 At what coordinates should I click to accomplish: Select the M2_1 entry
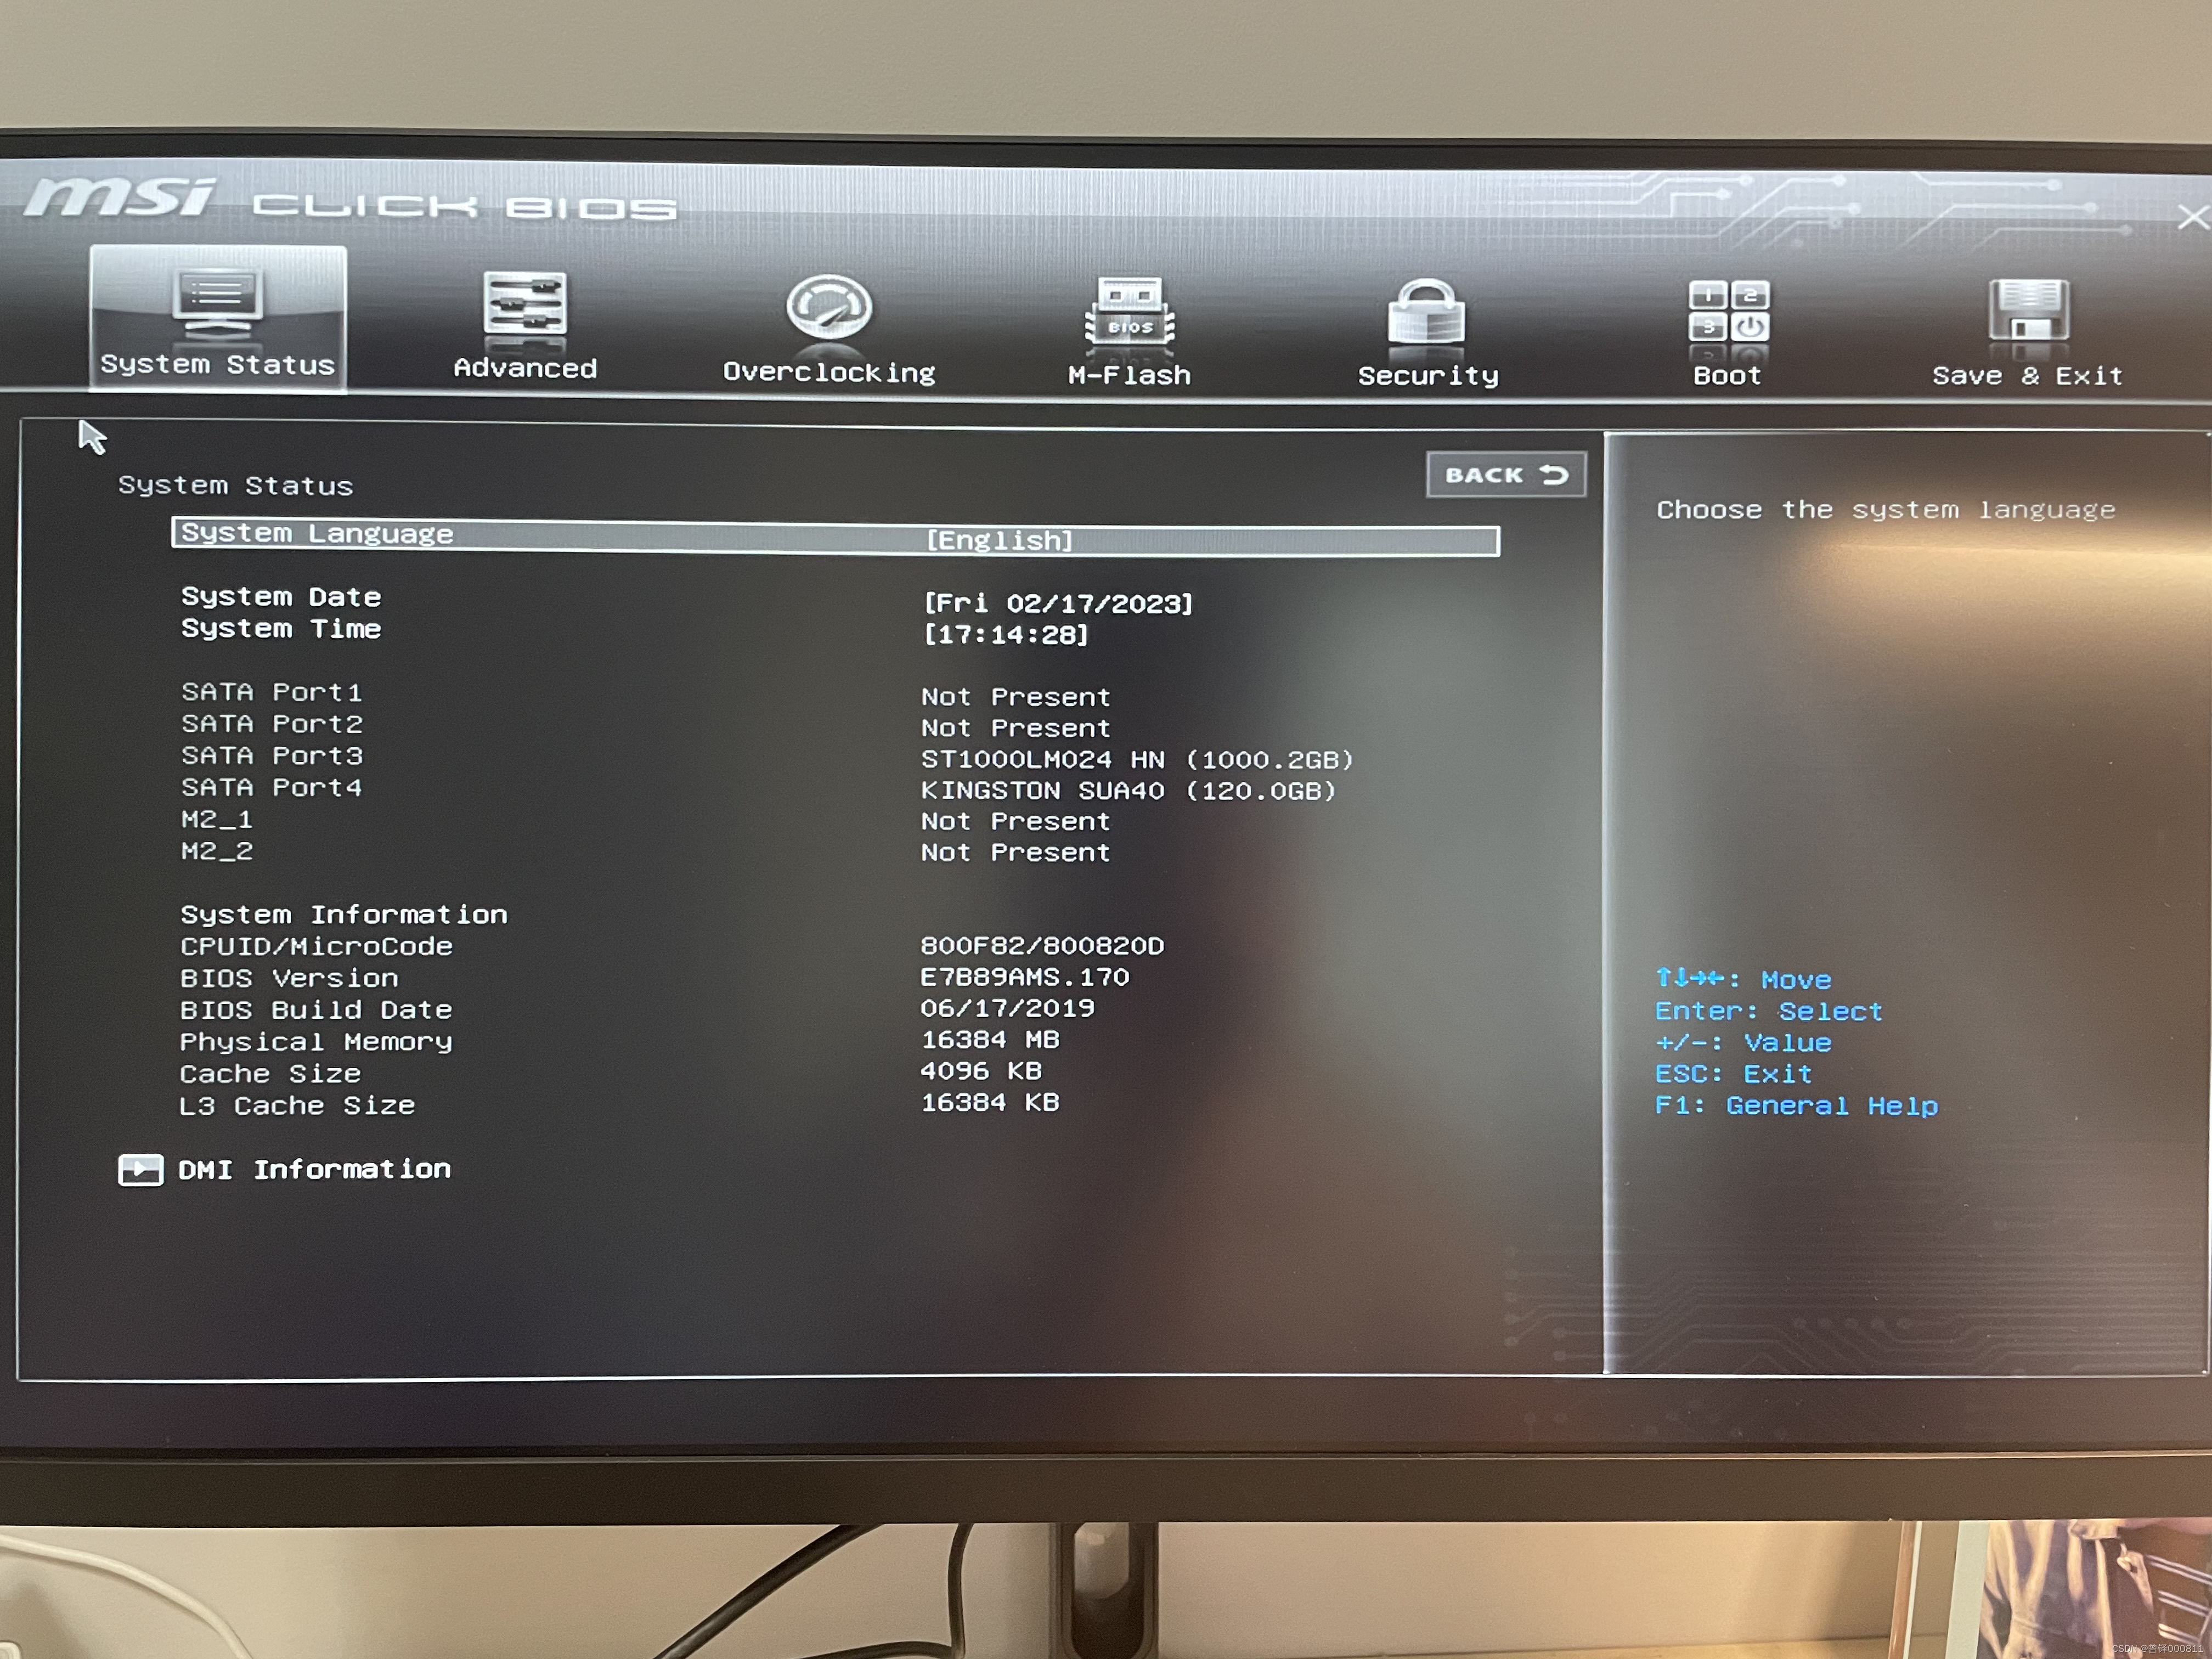point(217,820)
